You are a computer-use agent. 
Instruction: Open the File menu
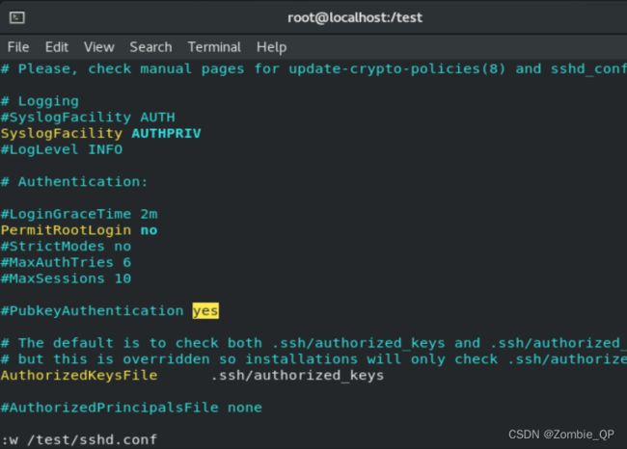coord(18,47)
